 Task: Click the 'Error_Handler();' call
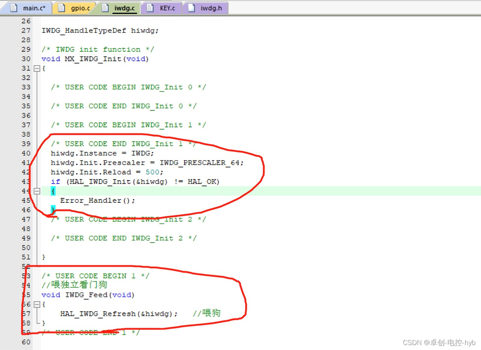coord(98,201)
